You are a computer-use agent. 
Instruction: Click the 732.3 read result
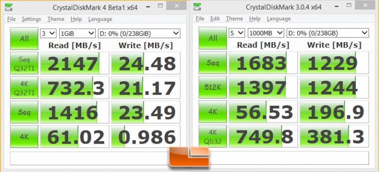(75, 88)
